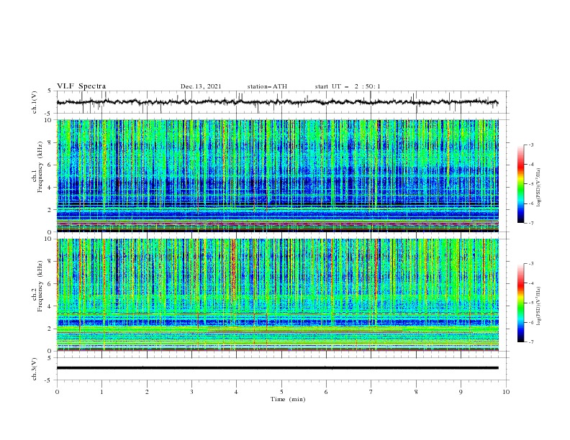Click the "-7" label on ch.2 colorbar
Image resolution: width=570 pixels, height=440 pixels.
(x=531, y=342)
